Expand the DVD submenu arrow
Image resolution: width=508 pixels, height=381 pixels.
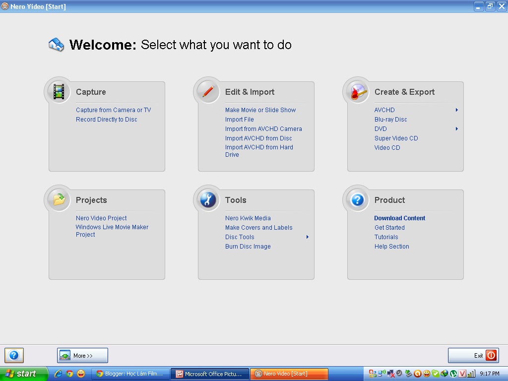pos(457,128)
